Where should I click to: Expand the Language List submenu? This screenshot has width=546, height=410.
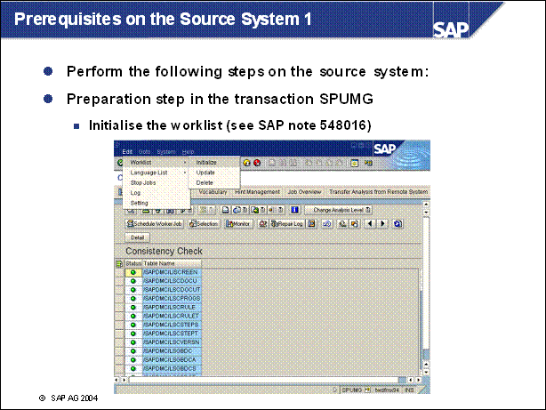coord(149,173)
